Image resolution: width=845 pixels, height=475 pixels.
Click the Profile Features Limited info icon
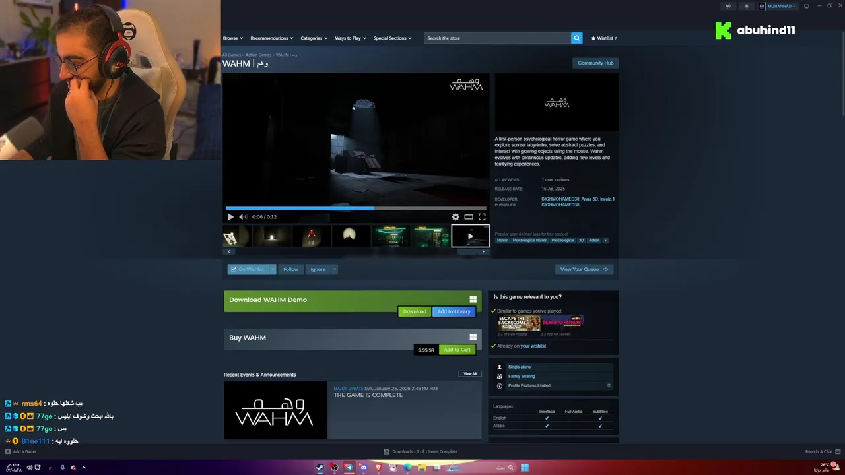pyautogui.click(x=499, y=386)
